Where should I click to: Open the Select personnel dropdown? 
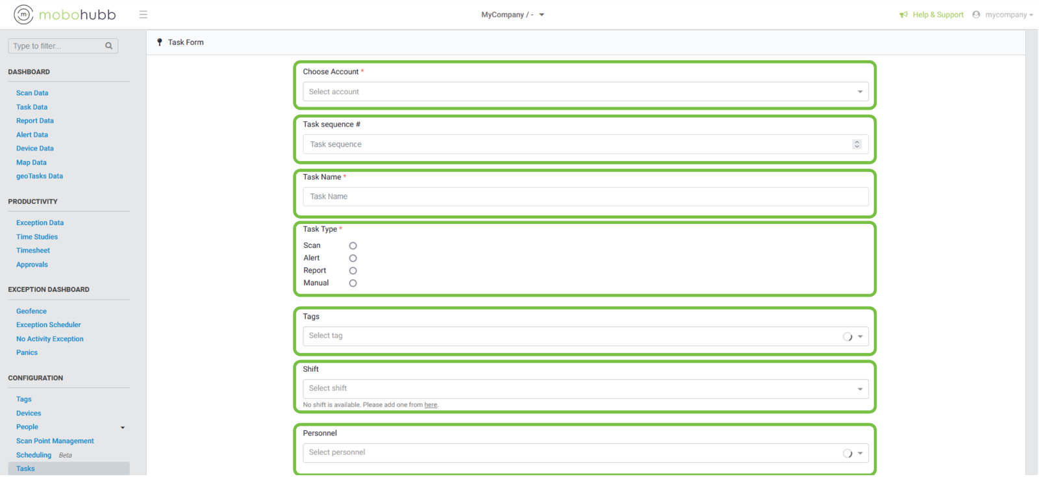(x=584, y=453)
